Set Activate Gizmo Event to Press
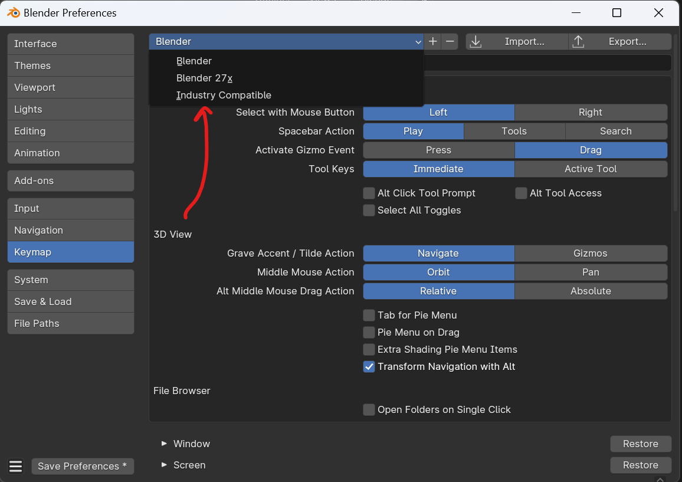This screenshot has height=482, width=682. coord(438,150)
